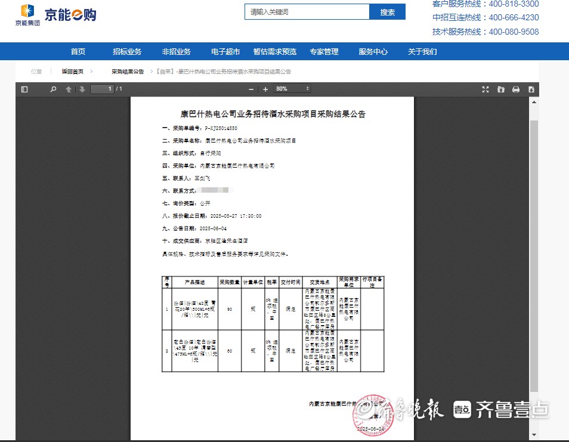Open the 采购结果公告 breadcrumb link
This screenshot has height=442, width=569.
point(128,72)
